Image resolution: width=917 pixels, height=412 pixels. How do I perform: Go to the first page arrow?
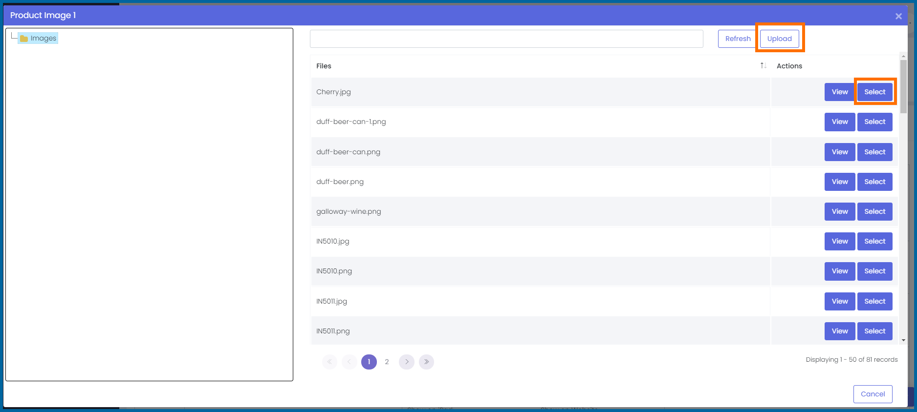tap(329, 362)
